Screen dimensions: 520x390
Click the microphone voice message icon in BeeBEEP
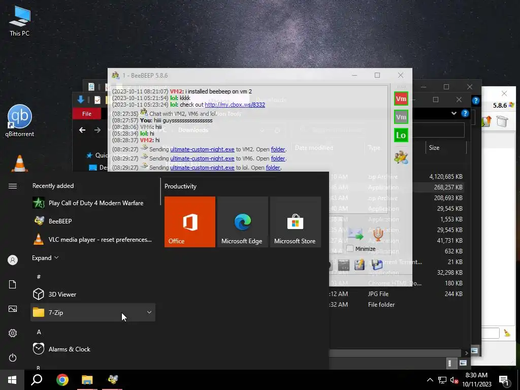point(378,234)
